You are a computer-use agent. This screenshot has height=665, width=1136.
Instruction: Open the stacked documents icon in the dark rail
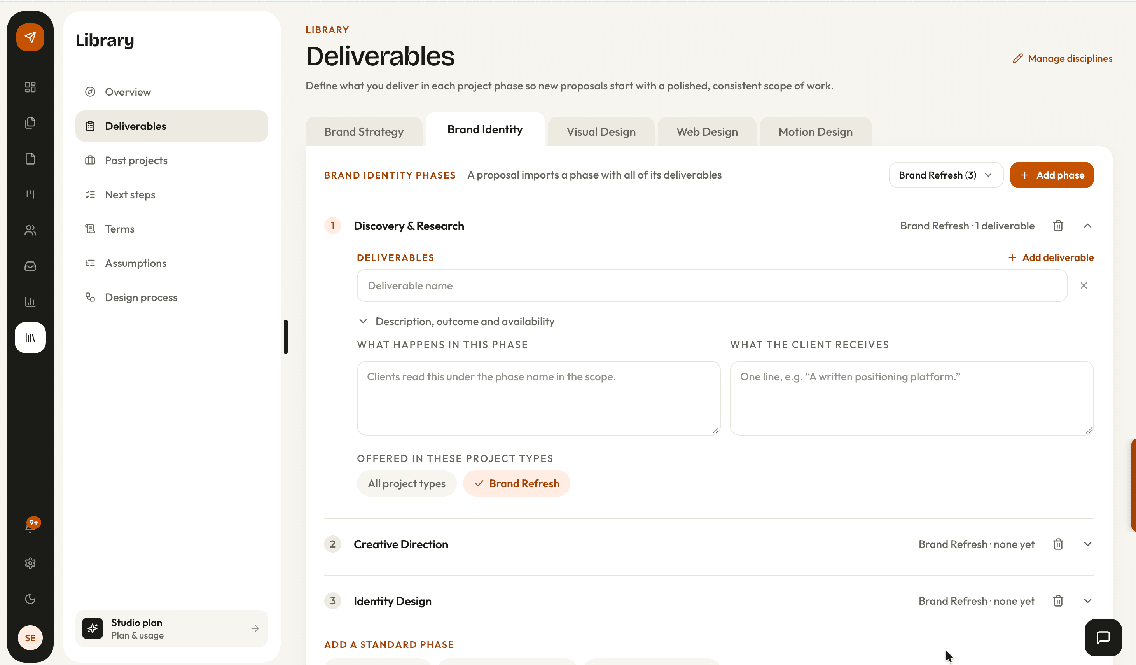pyautogui.click(x=30, y=122)
